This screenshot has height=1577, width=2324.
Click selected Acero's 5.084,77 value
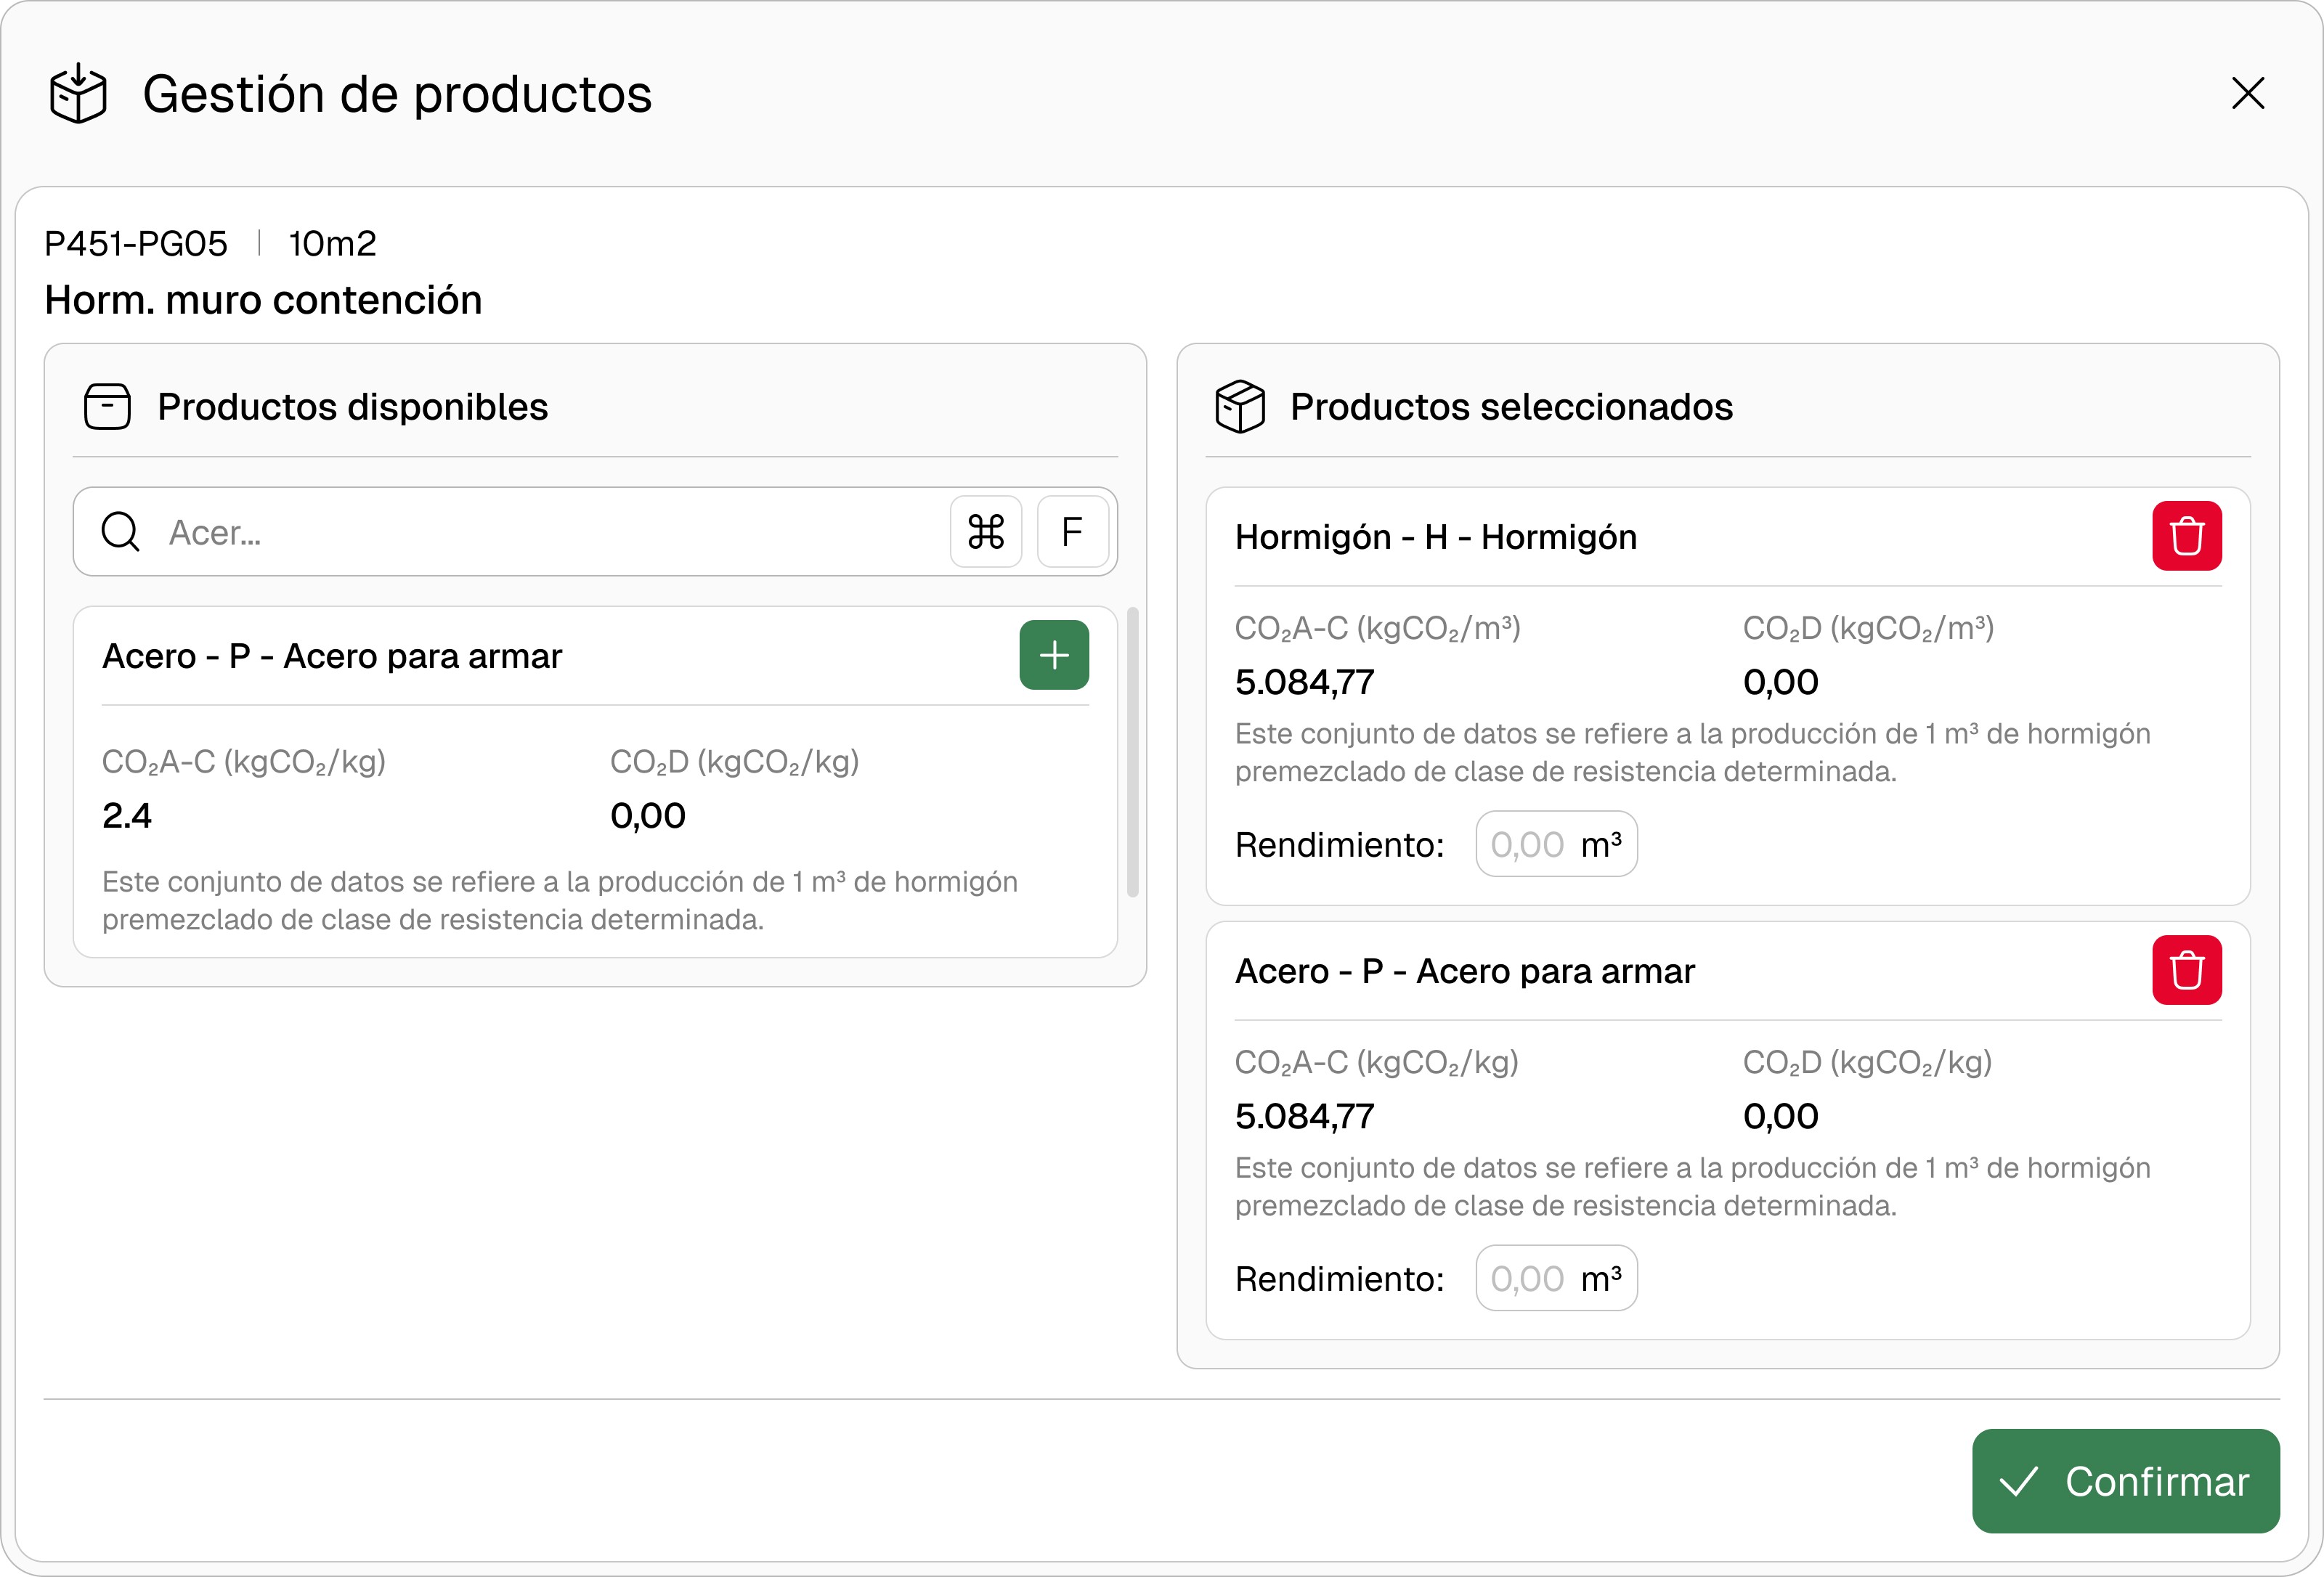[x=1305, y=1116]
